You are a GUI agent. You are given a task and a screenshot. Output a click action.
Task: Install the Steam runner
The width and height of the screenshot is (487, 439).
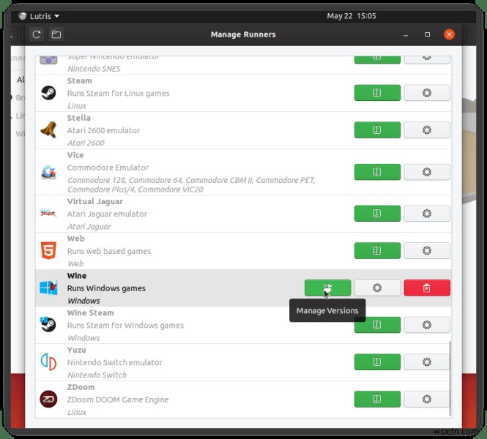(x=377, y=93)
